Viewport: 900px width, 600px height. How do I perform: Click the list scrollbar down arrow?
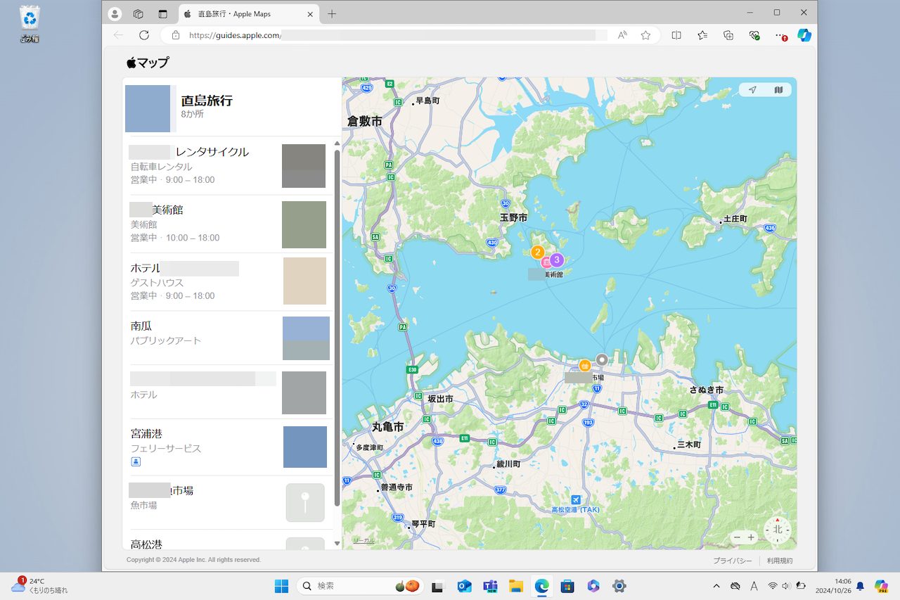tap(337, 544)
